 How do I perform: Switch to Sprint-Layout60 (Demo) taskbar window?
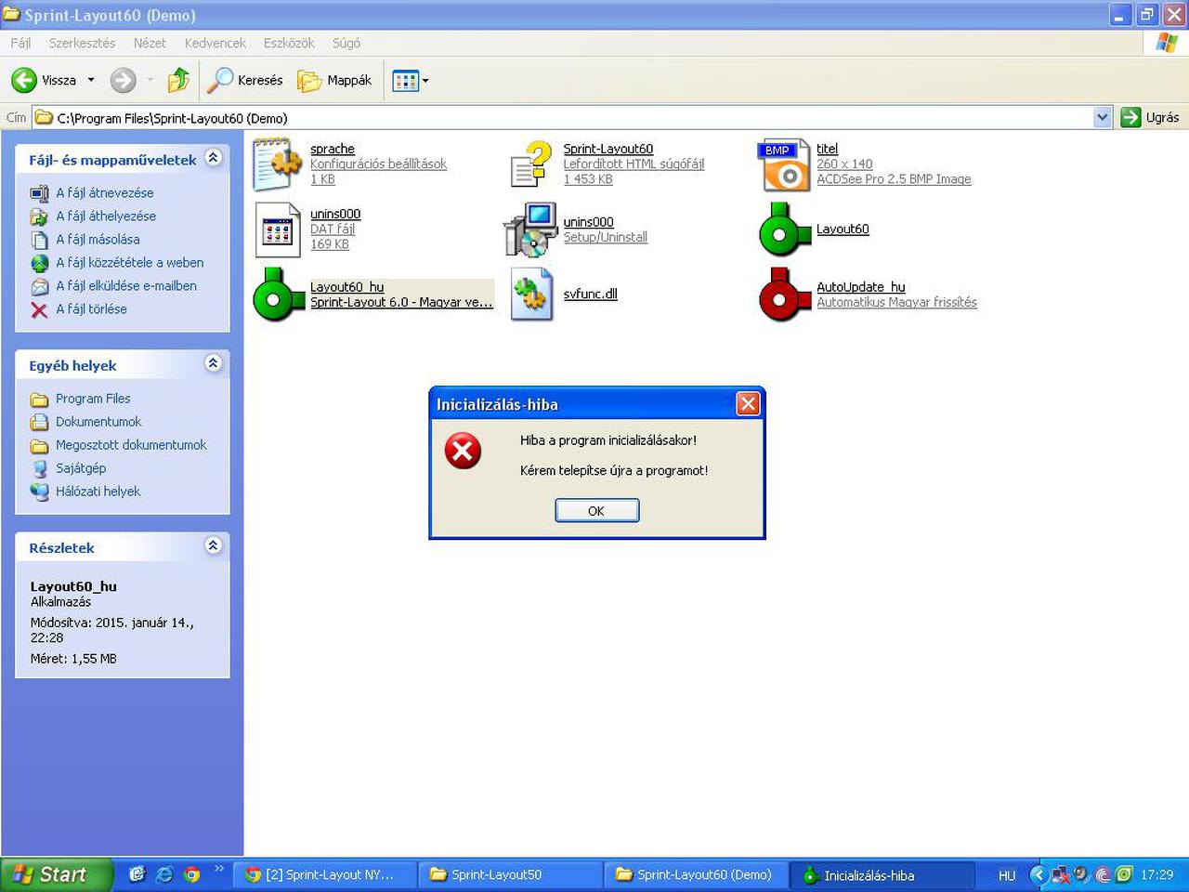point(696,874)
